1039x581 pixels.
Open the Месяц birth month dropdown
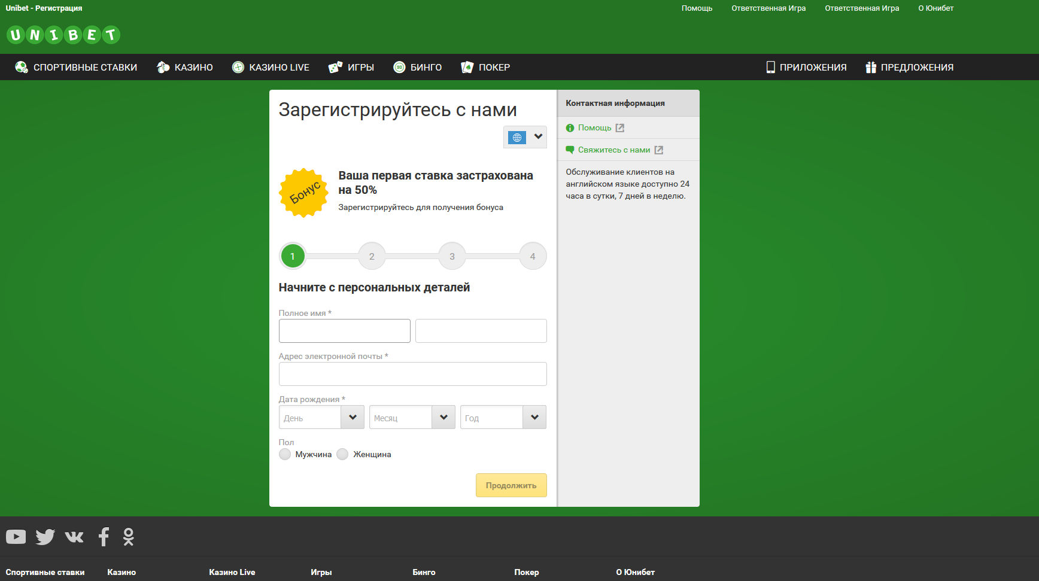412,417
